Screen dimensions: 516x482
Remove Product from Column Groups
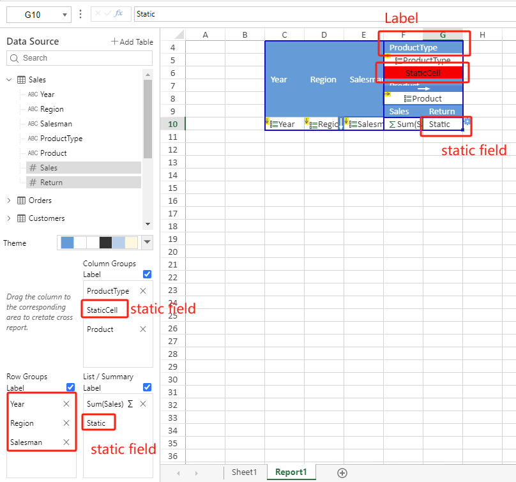tap(143, 329)
